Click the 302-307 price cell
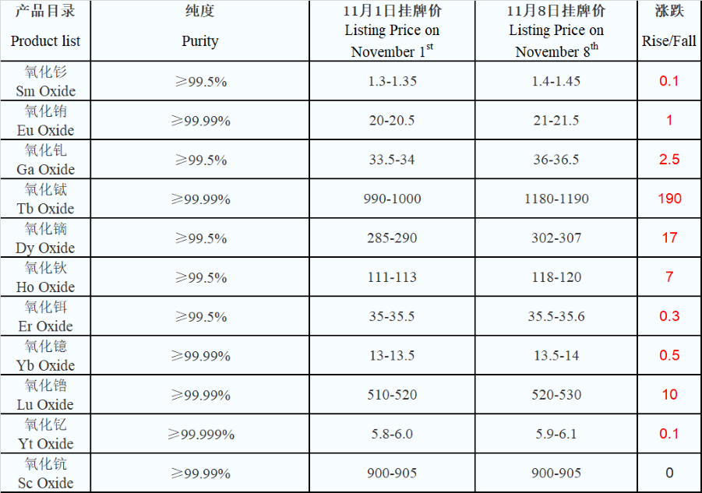 coord(556,238)
